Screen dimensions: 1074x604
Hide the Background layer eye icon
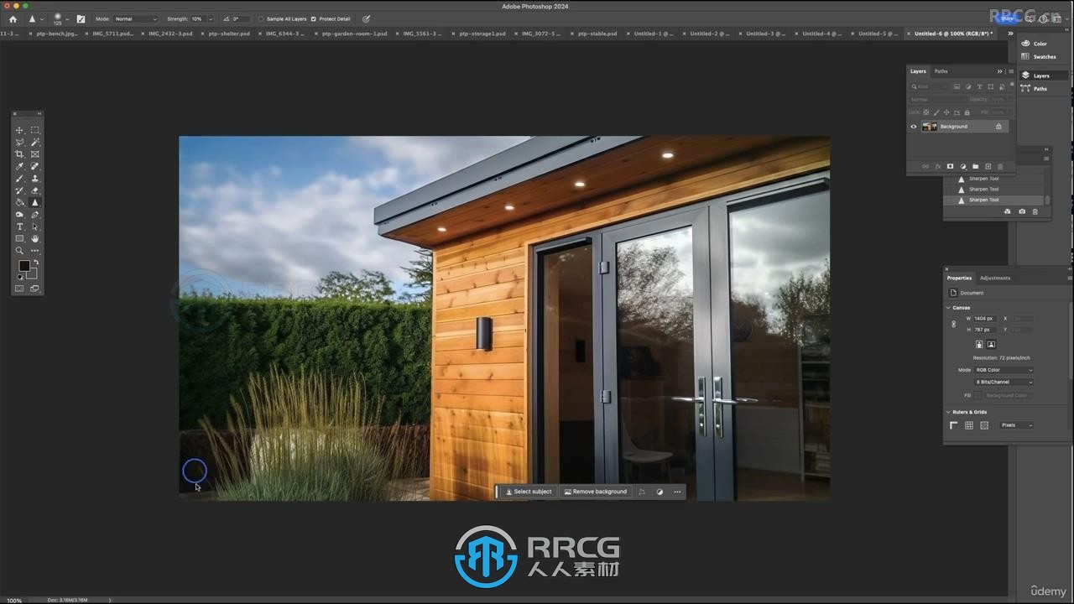coord(914,127)
